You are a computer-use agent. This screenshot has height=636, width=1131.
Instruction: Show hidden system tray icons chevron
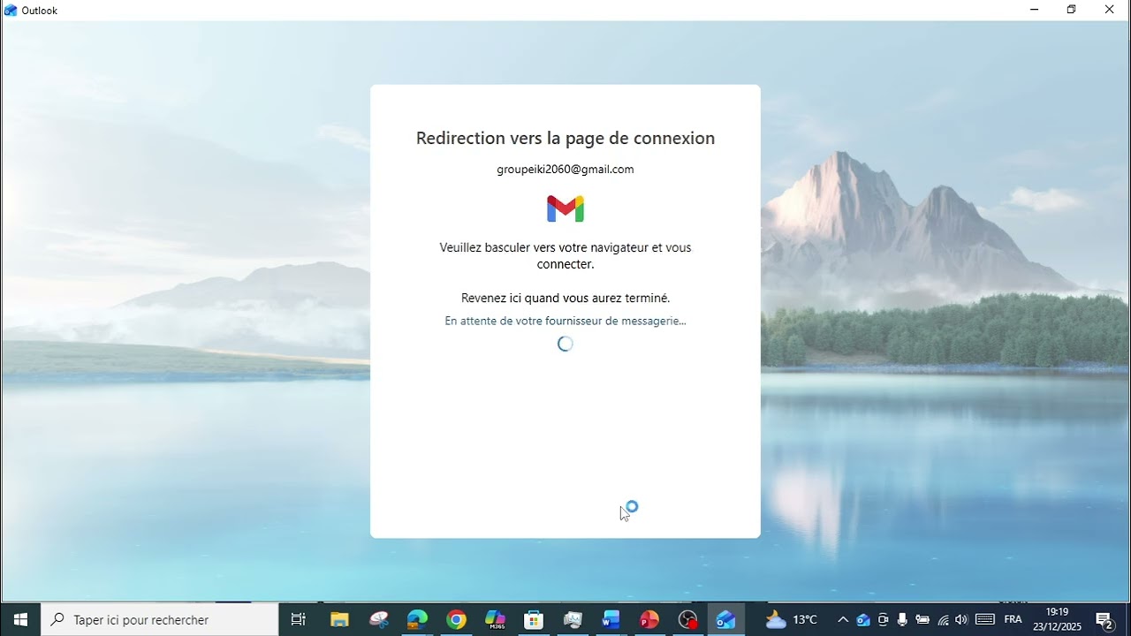click(x=843, y=619)
